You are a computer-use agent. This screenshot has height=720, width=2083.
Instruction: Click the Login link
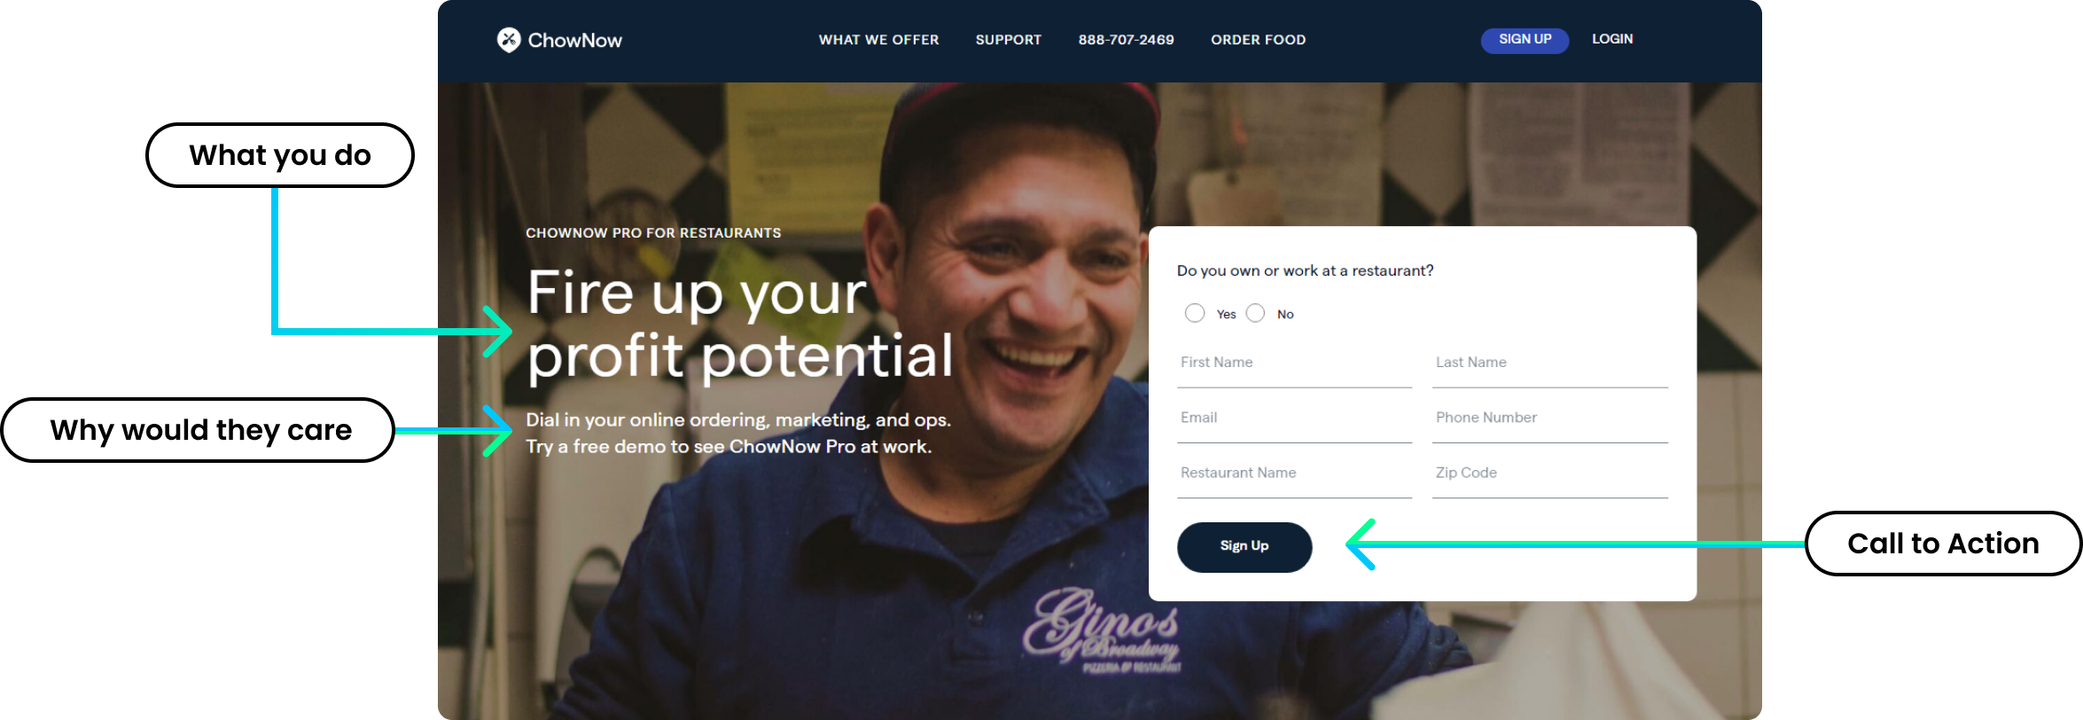(x=1612, y=39)
